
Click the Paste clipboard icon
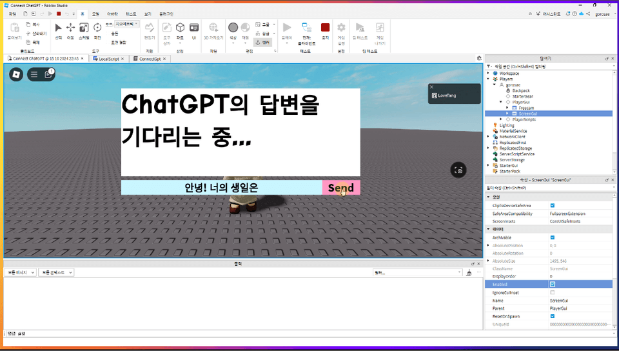pos(15,28)
